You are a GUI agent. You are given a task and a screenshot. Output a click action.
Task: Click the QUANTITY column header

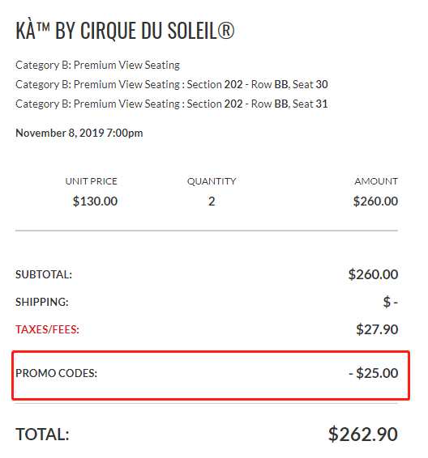(212, 181)
